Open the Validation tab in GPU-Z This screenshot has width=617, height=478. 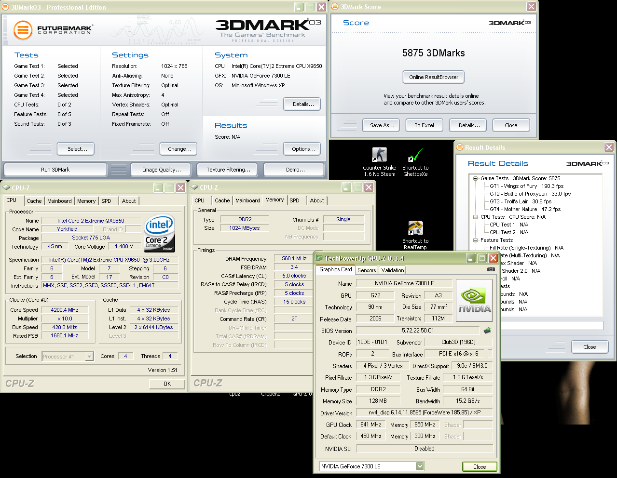[x=393, y=270]
